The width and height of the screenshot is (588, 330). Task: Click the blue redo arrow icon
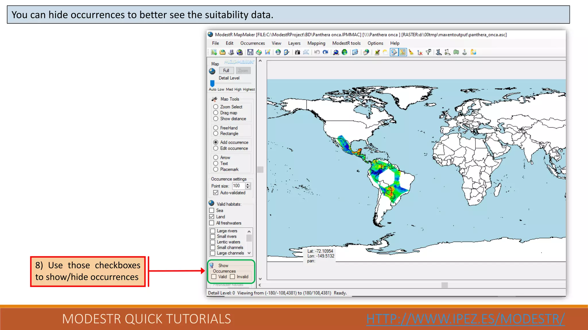pyautogui.click(x=325, y=52)
